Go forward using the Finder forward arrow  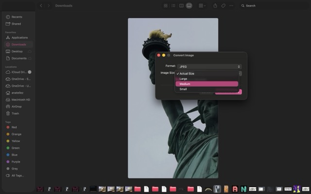point(49,6)
